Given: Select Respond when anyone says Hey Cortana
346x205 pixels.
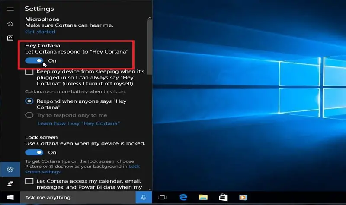Looking at the screenshot, I should coord(29,101).
